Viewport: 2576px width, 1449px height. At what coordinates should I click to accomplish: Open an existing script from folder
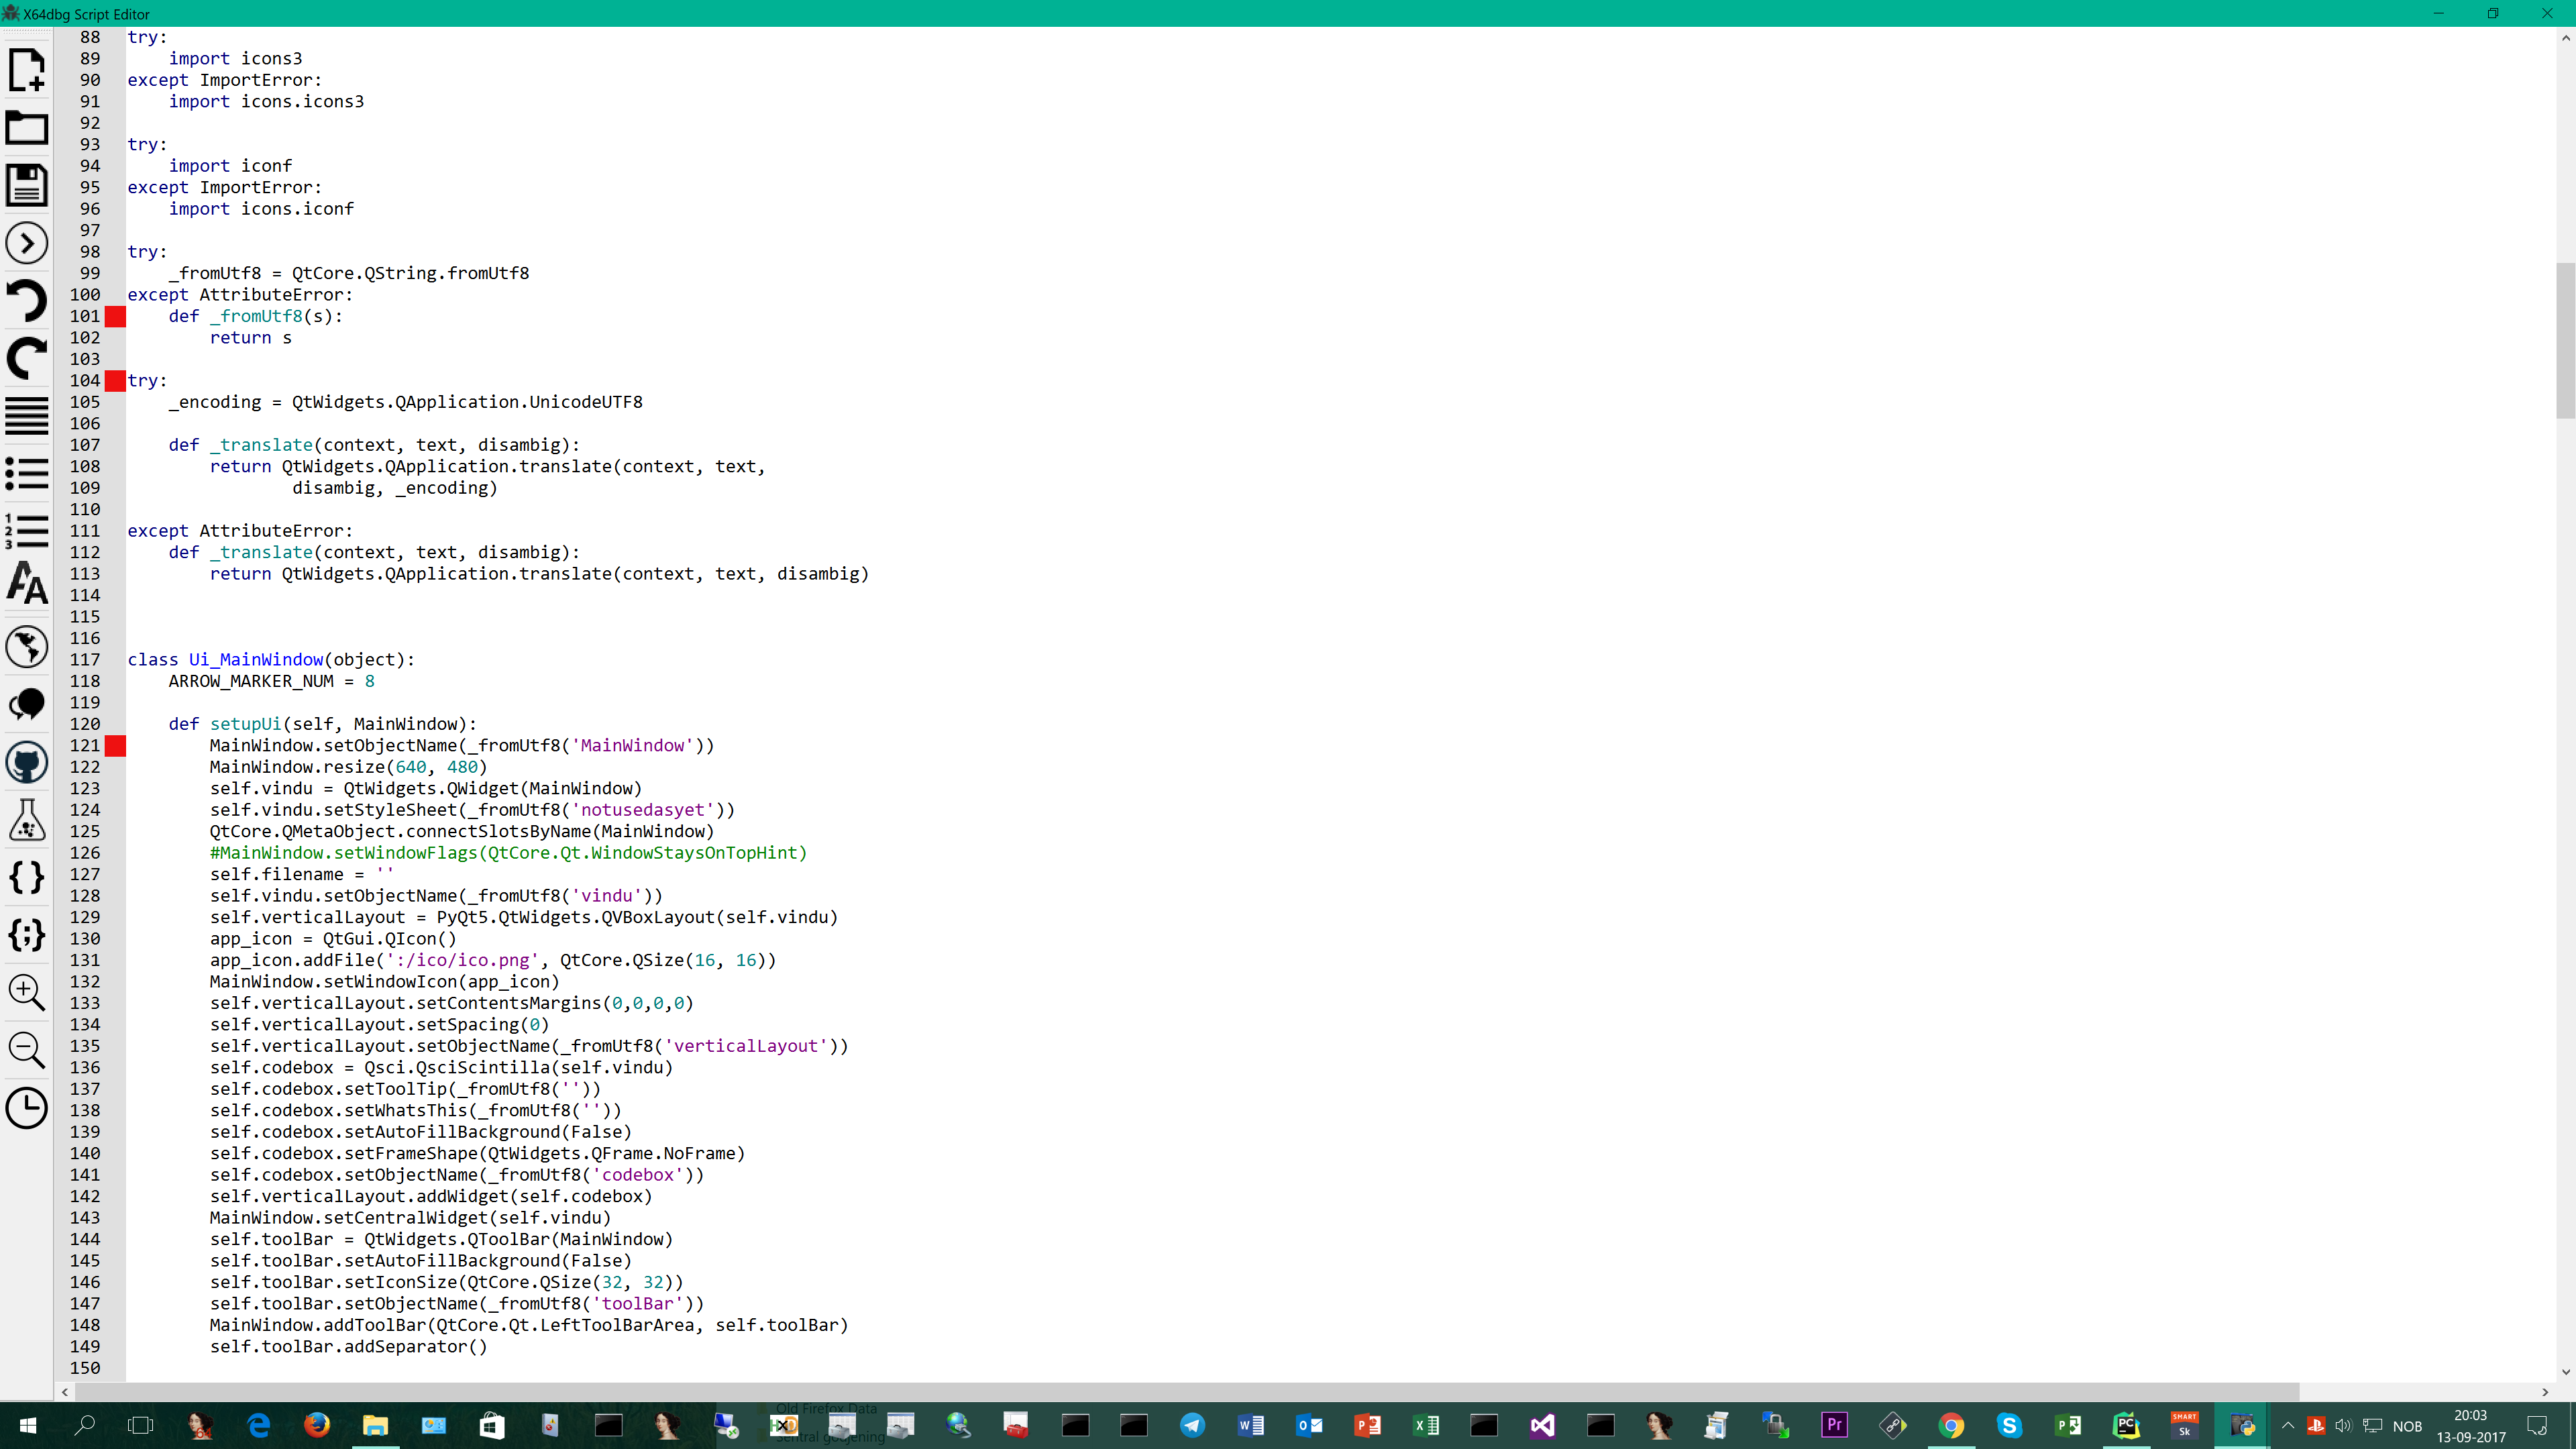click(27, 128)
